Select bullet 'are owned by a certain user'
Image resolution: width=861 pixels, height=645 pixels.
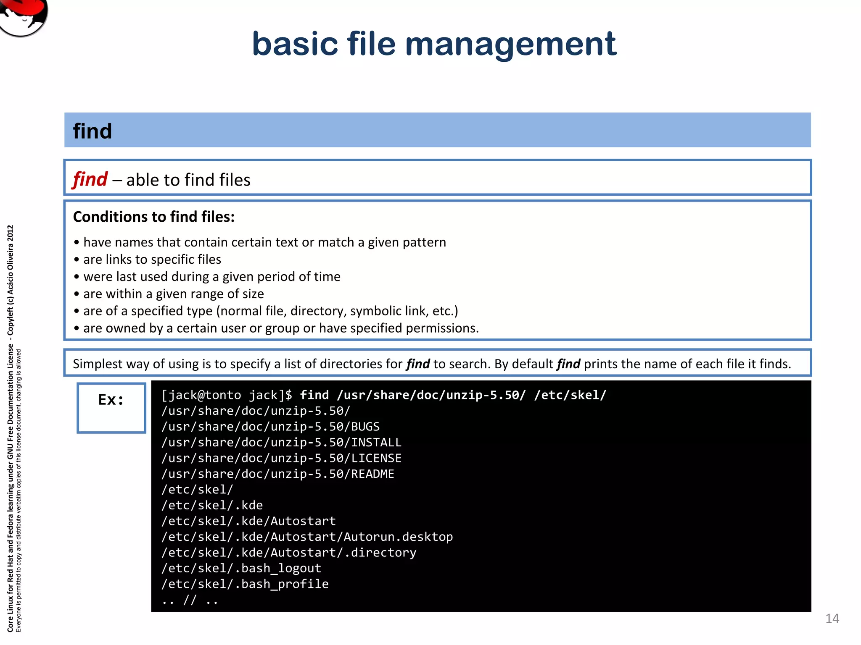click(276, 328)
